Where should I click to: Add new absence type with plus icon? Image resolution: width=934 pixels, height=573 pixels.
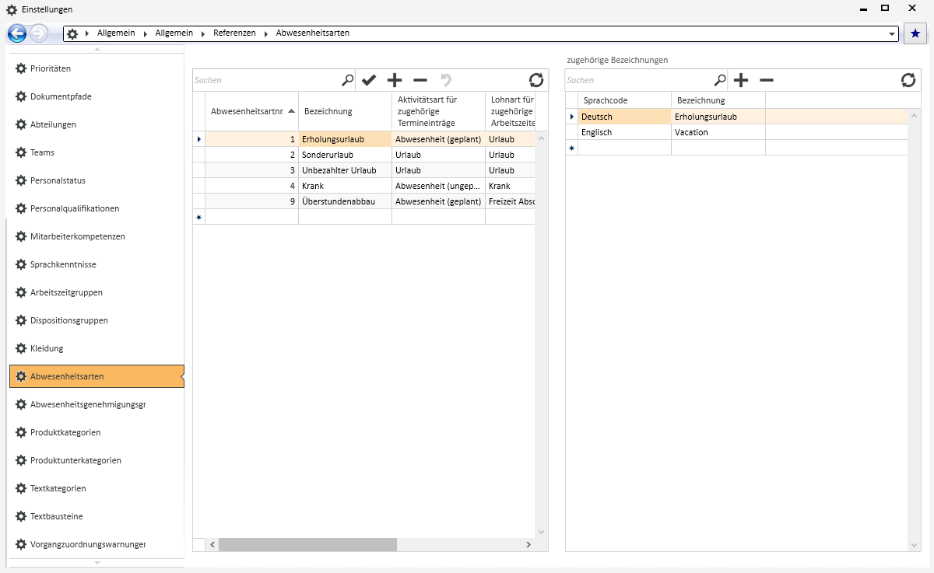coord(395,80)
